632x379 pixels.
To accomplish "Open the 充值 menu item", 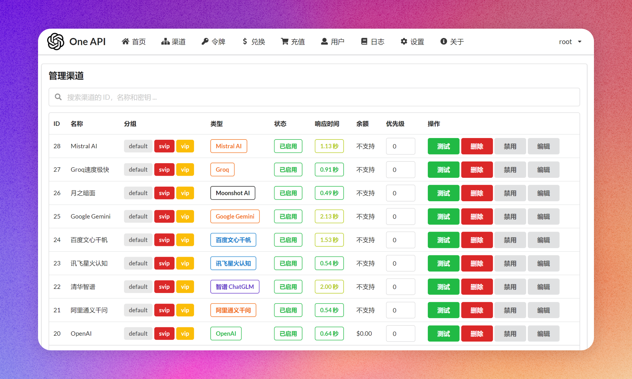I will click(293, 42).
